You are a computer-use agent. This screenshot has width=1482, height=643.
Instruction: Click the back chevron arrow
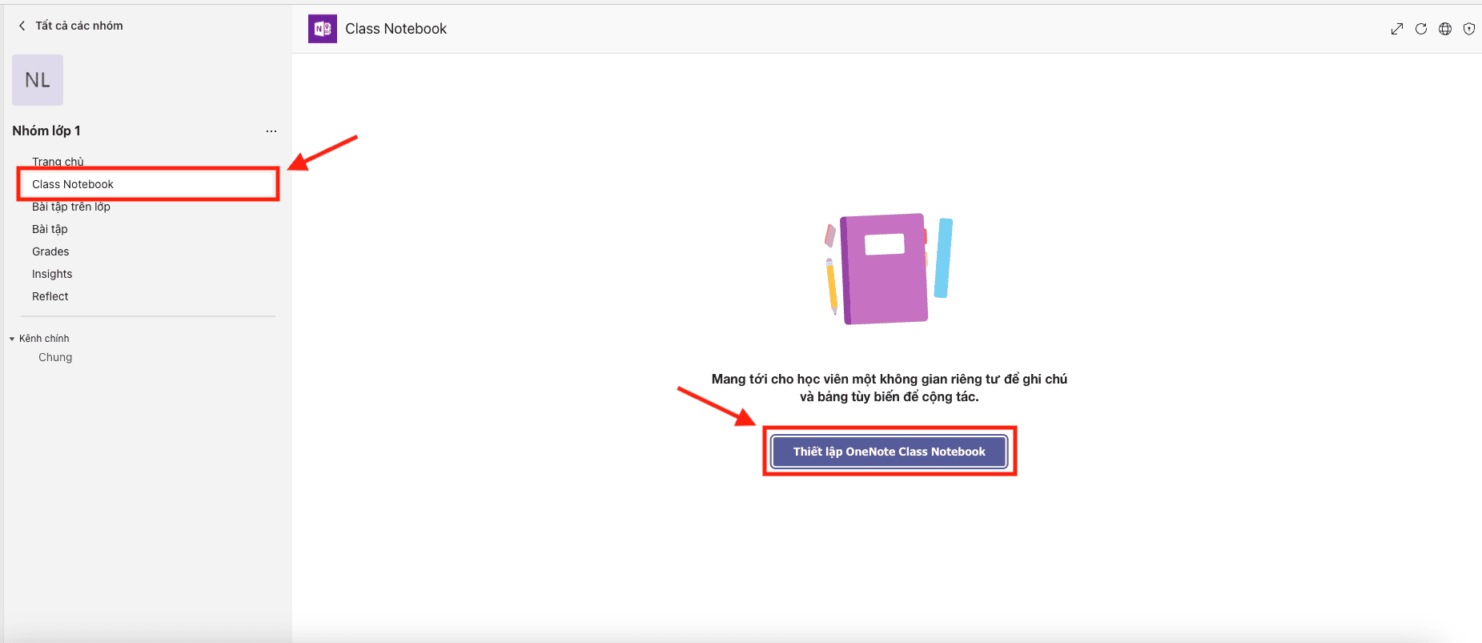(22, 26)
